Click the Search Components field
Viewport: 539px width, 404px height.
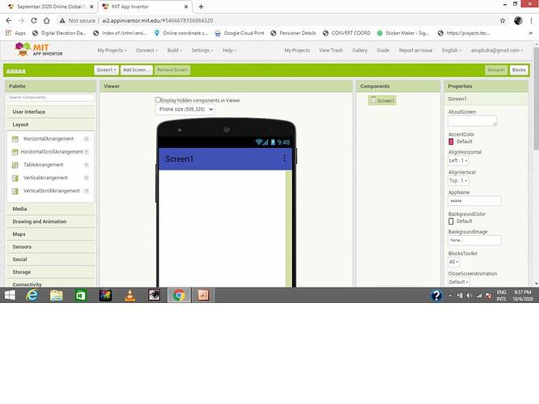click(x=50, y=98)
